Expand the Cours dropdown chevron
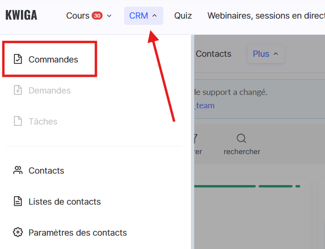The height and width of the screenshot is (249, 325). (x=109, y=16)
